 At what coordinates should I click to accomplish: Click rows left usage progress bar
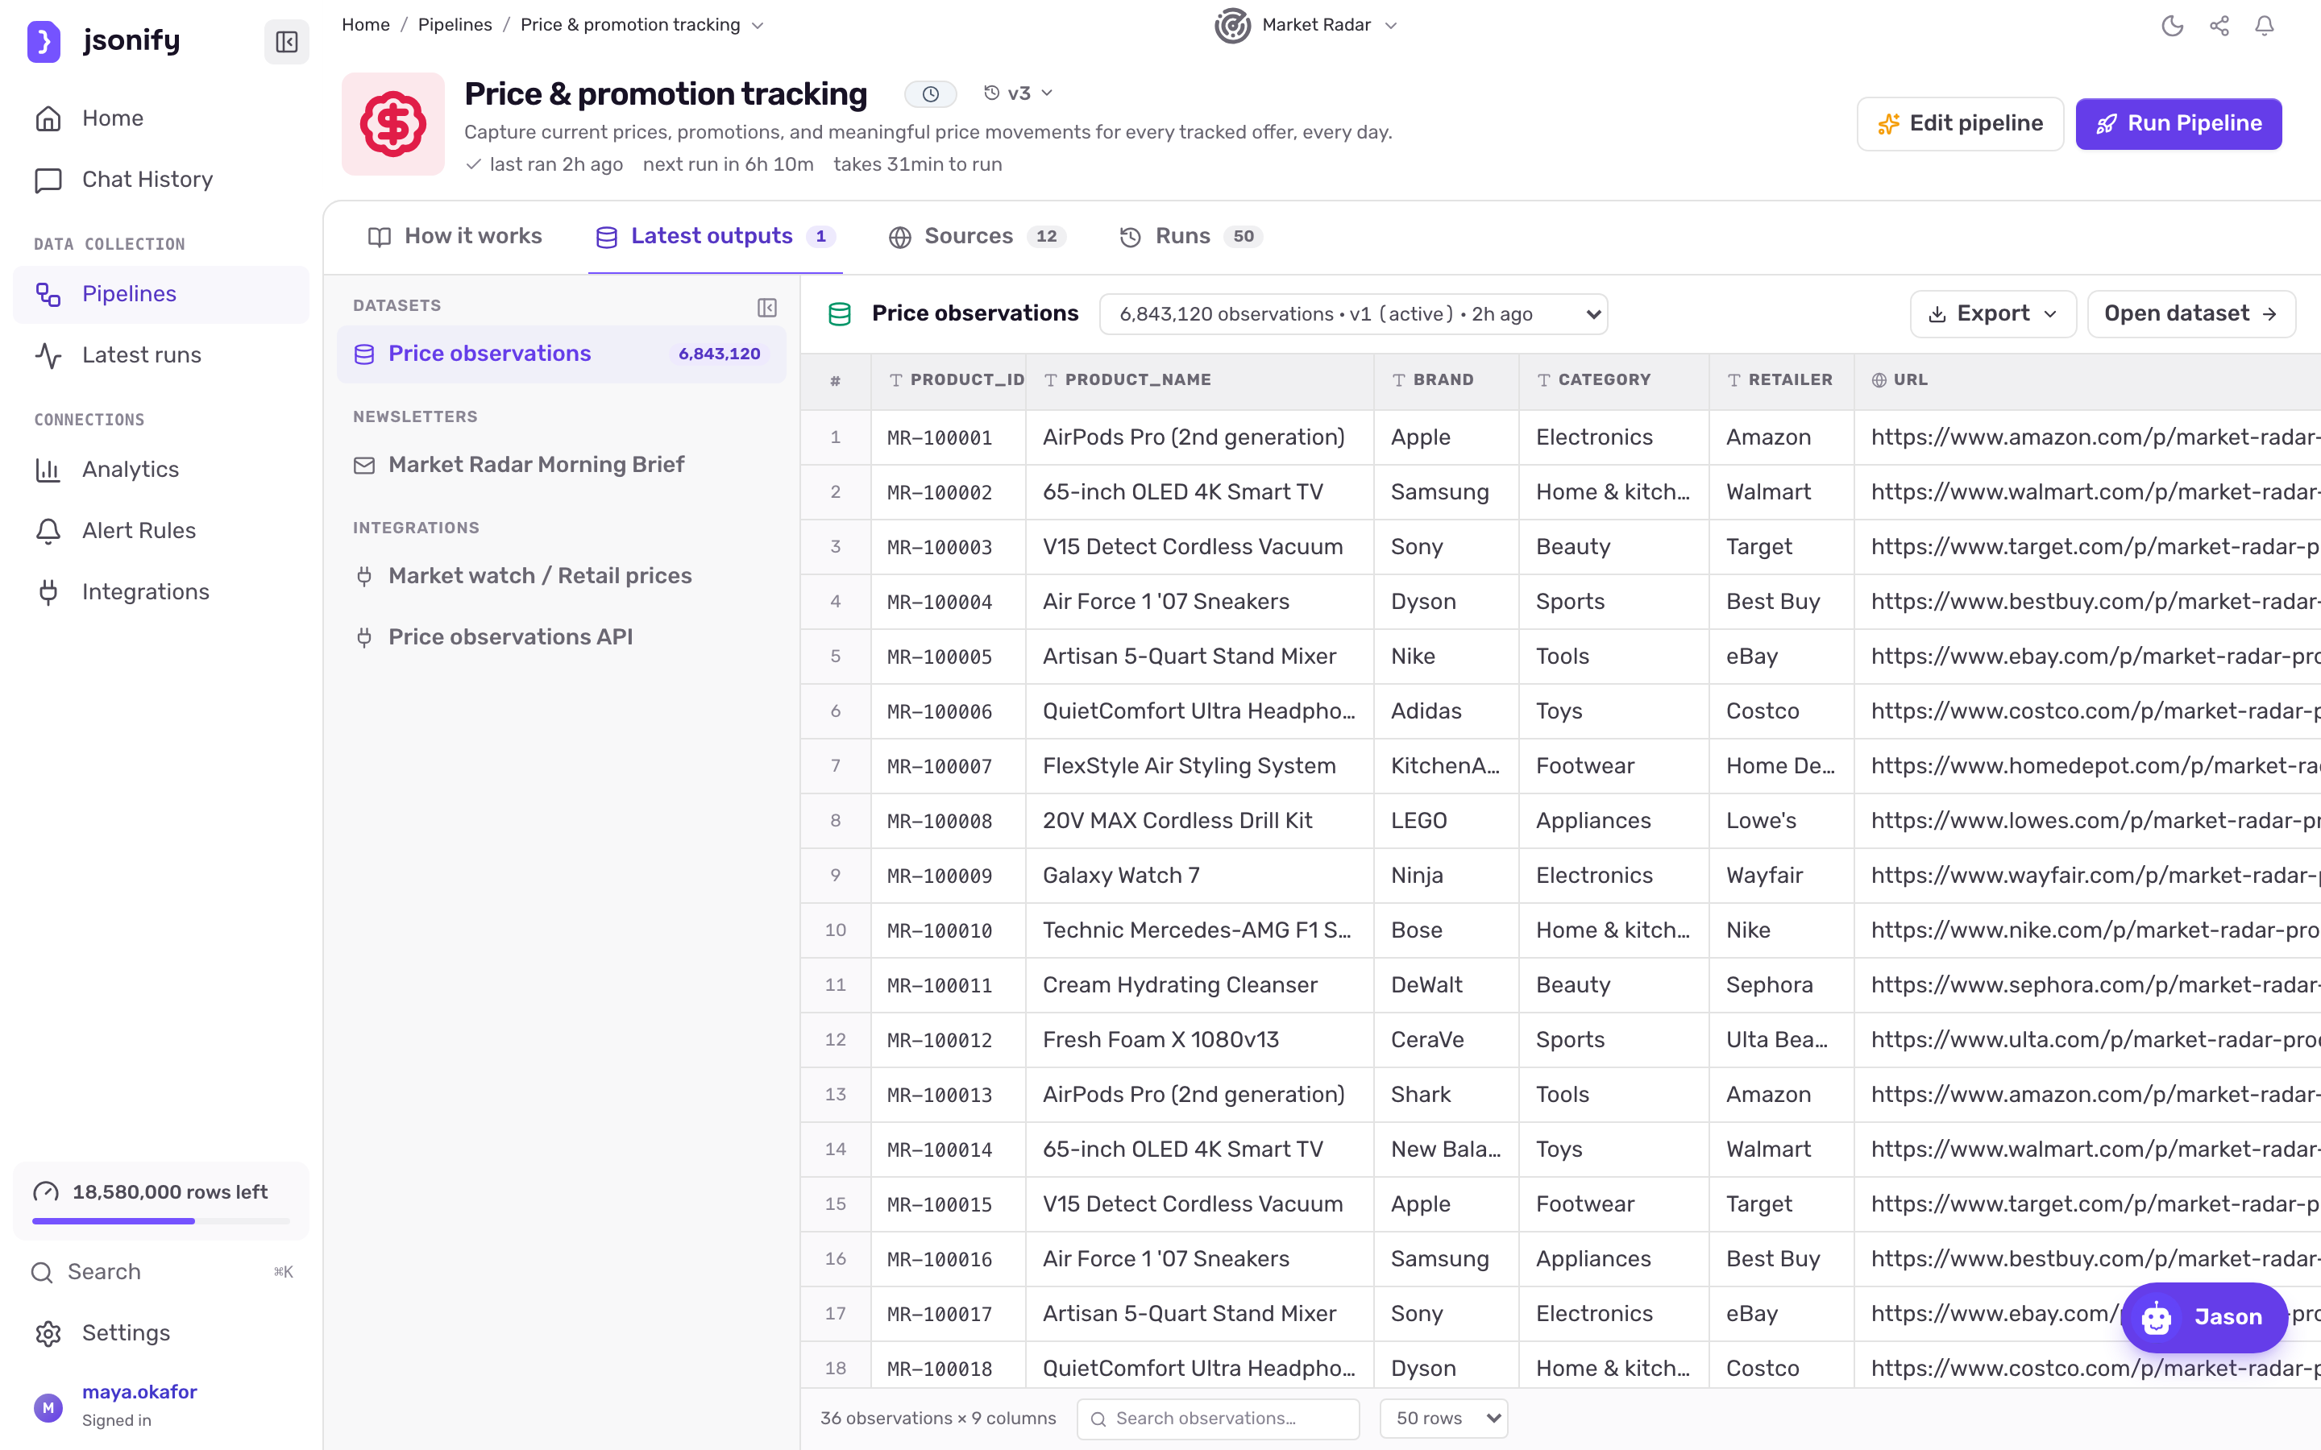[x=161, y=1220]
